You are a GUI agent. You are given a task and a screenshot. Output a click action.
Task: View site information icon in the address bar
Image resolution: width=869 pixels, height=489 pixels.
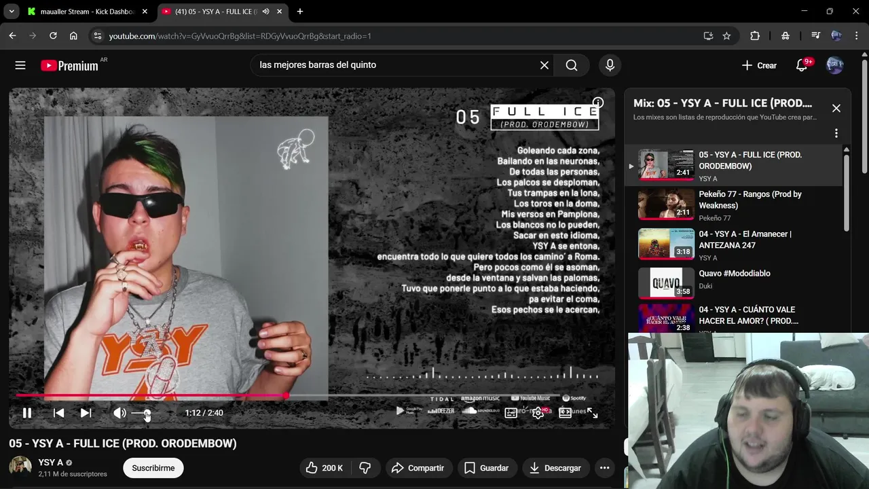97,36
